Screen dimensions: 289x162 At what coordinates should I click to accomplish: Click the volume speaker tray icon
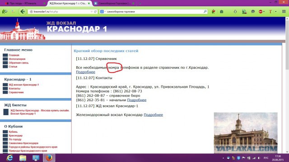[259, 158]
